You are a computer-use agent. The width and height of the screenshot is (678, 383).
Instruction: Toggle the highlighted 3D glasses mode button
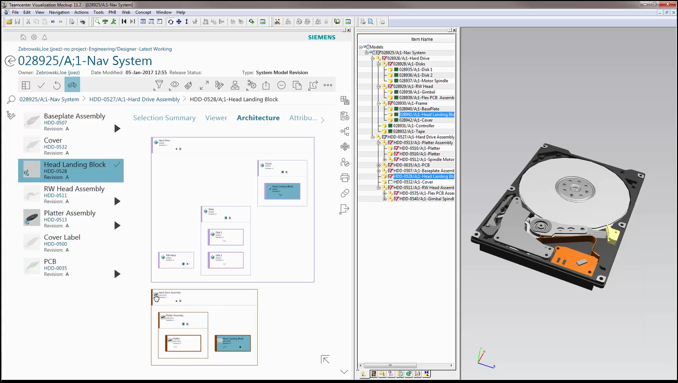(72, 85)
